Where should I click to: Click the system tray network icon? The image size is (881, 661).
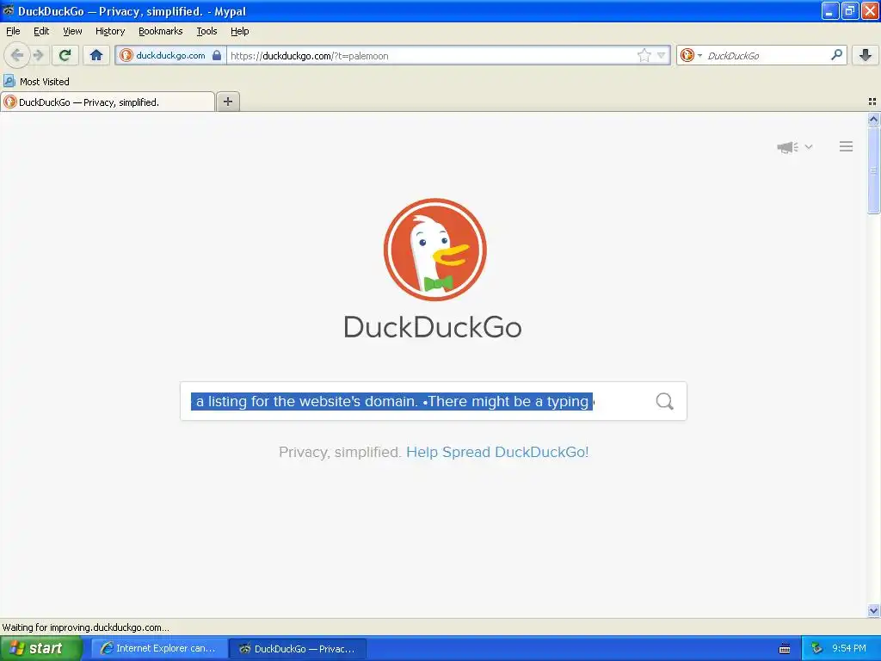coord(817,648)
